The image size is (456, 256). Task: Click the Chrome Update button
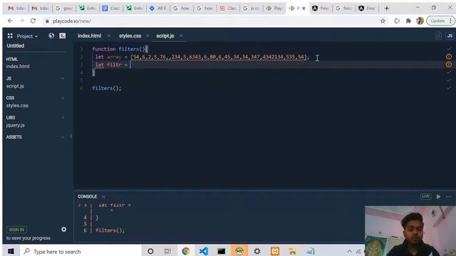(x=440, y=21)
